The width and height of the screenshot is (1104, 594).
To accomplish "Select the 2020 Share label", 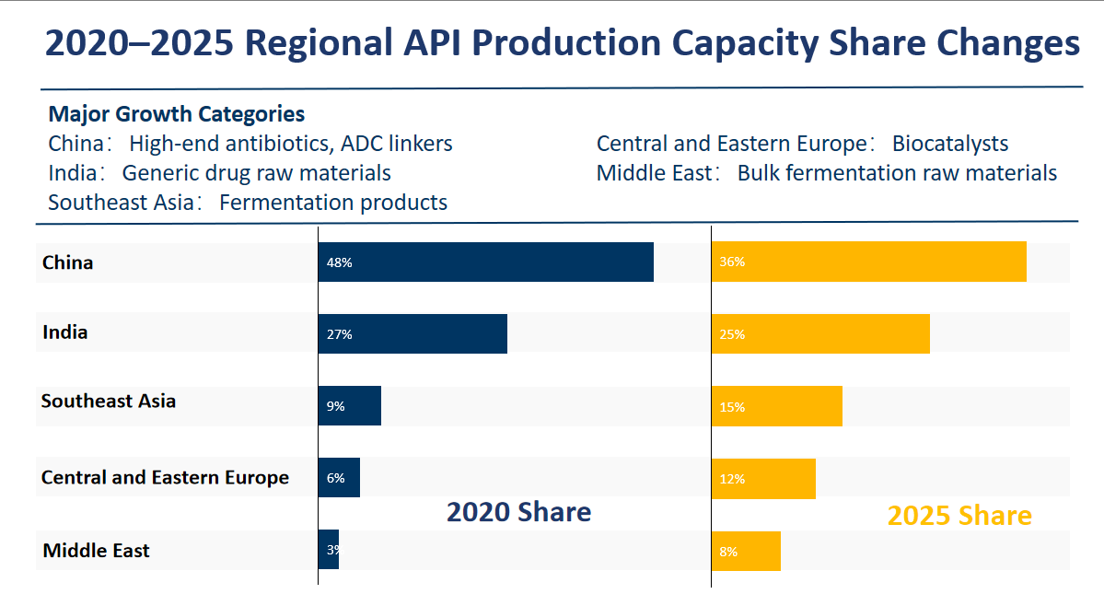I will coord(520,512).
